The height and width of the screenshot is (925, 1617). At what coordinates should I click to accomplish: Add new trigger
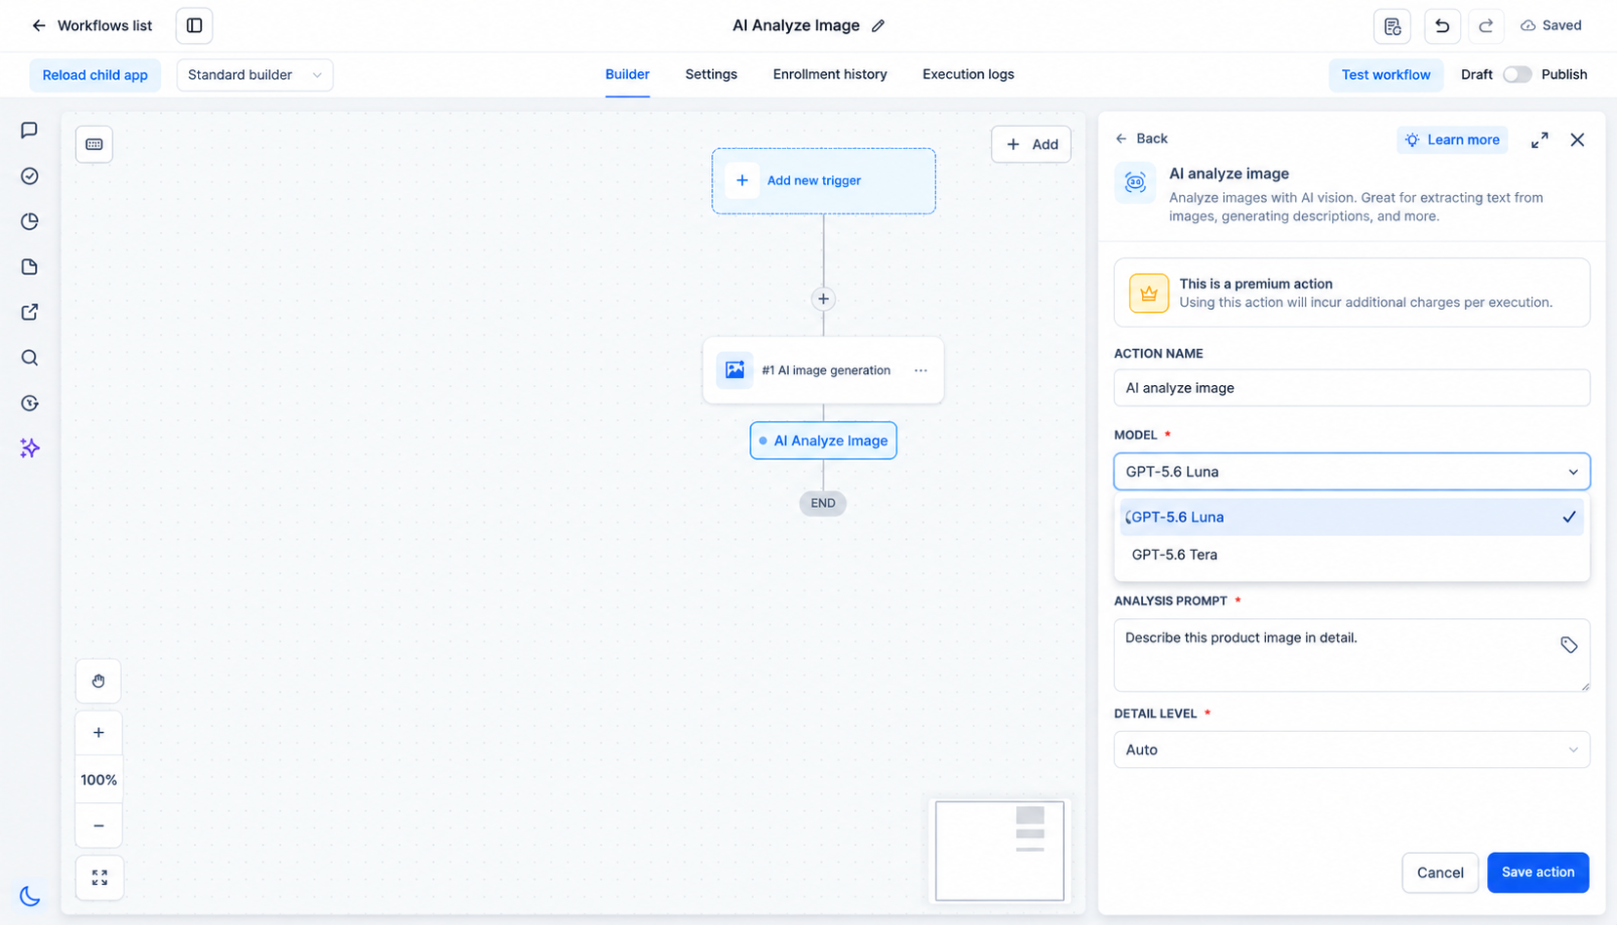tap(823, 181)
